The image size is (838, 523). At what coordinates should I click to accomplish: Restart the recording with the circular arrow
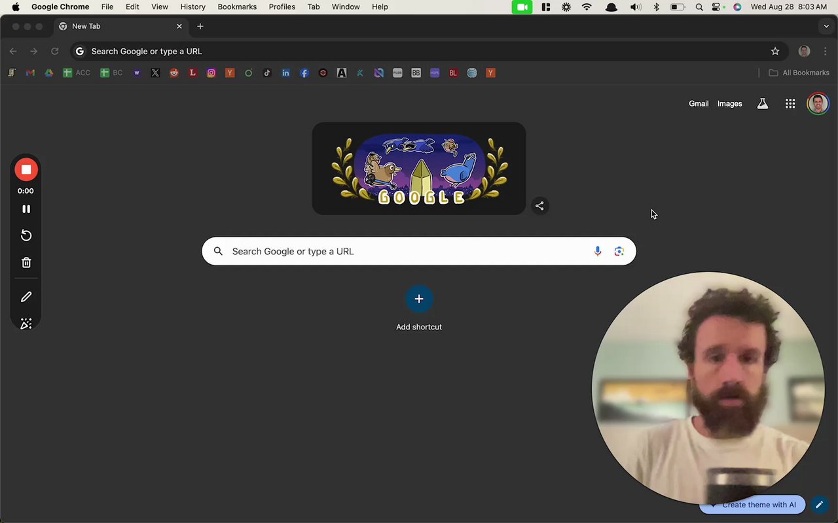pyautogui.click(x=26, y=235)
